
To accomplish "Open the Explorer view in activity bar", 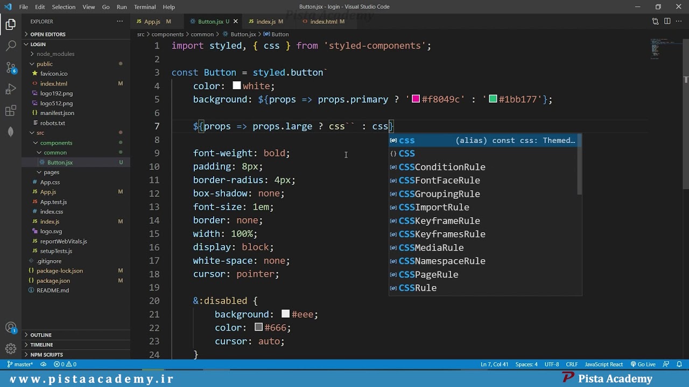I will click(x=11, y=24).
